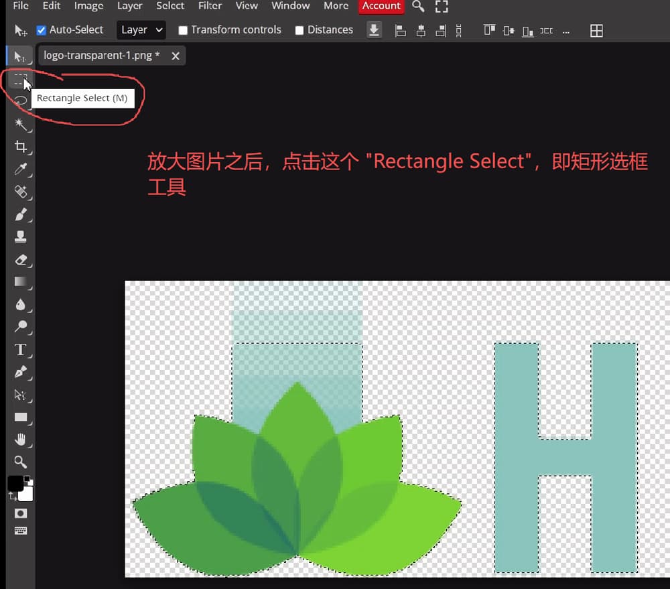This screenshot has width=670, height=589.
Task: Open the More menu
Action: (336, 5)
